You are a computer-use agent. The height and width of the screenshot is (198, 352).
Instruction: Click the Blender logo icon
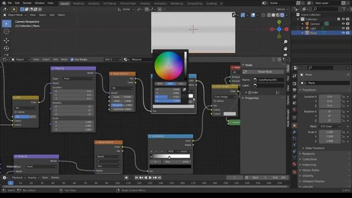tap(4, 3)
